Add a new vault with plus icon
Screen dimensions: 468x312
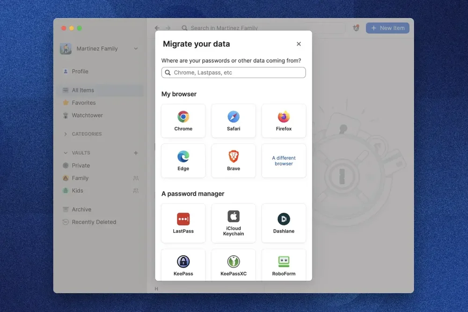136,152
